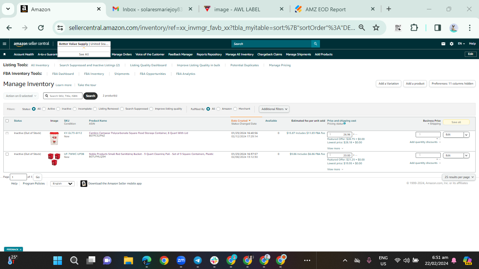Screen dimensions: 479x269
Task: Click the zoom magnifier icon in address bar
Action: click(x=362, y=28)
